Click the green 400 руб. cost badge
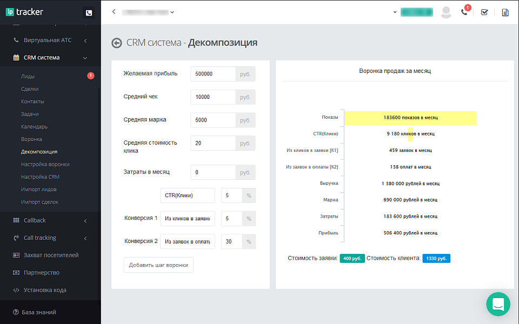Image resolution: width=519 pixels, height=324 pixels. (x=352, y=259)
